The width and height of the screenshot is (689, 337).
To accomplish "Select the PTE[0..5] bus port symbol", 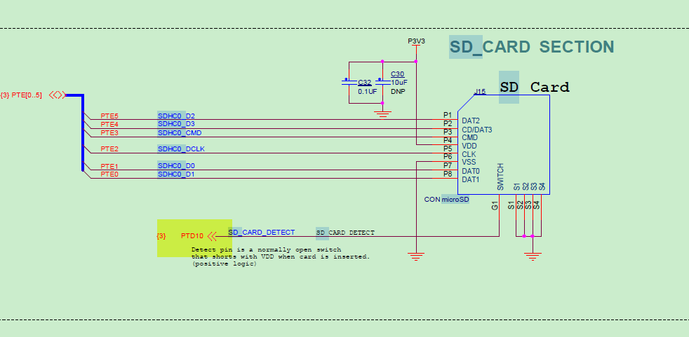I will tap(58, 95).
